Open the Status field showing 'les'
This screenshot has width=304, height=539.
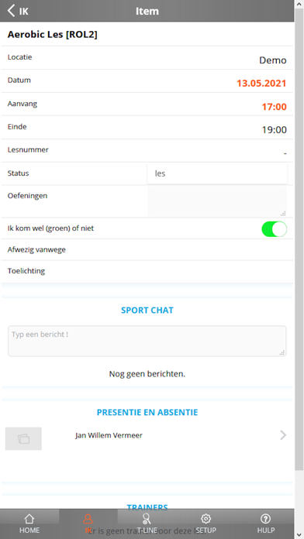[217, 173]
